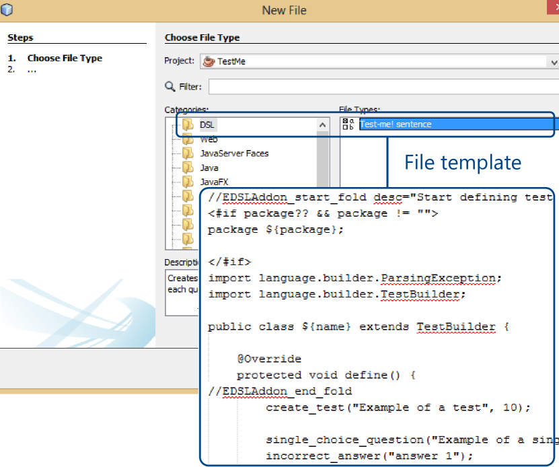Click the Choose File Type step
Screen dimensions: 559x467
click(x=65, y=58)
